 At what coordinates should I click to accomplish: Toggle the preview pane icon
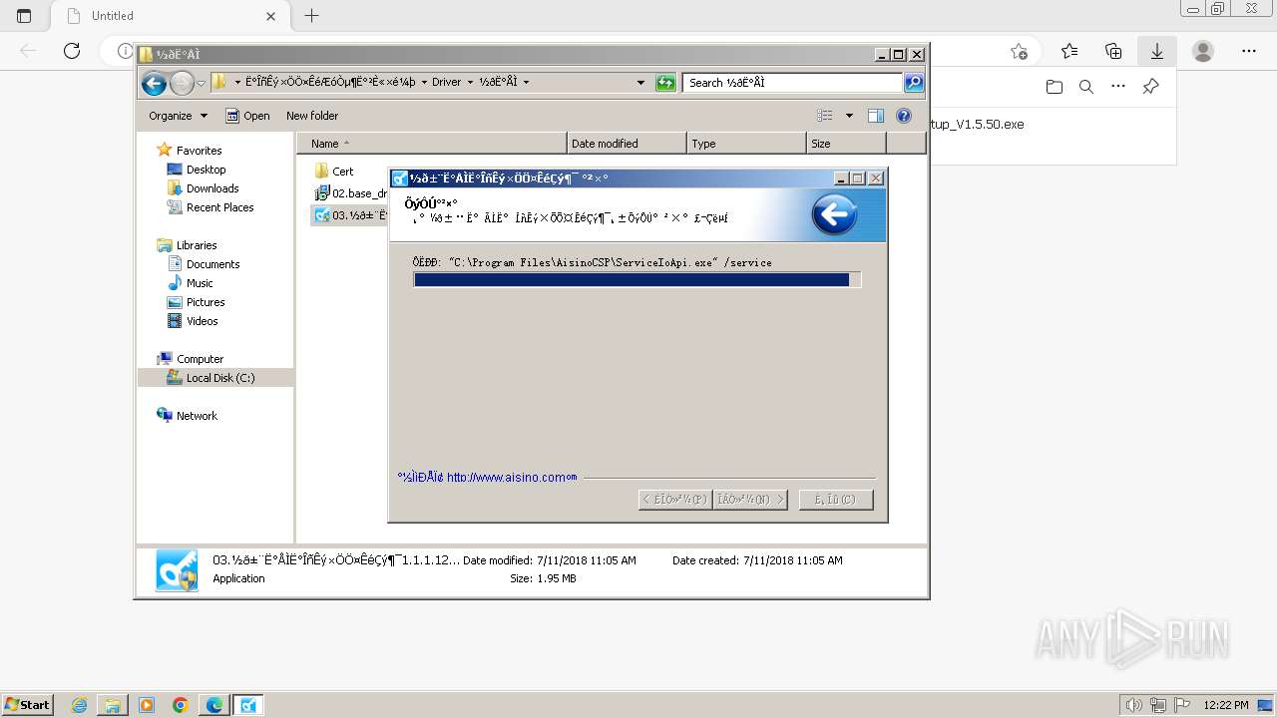(876, 116)
